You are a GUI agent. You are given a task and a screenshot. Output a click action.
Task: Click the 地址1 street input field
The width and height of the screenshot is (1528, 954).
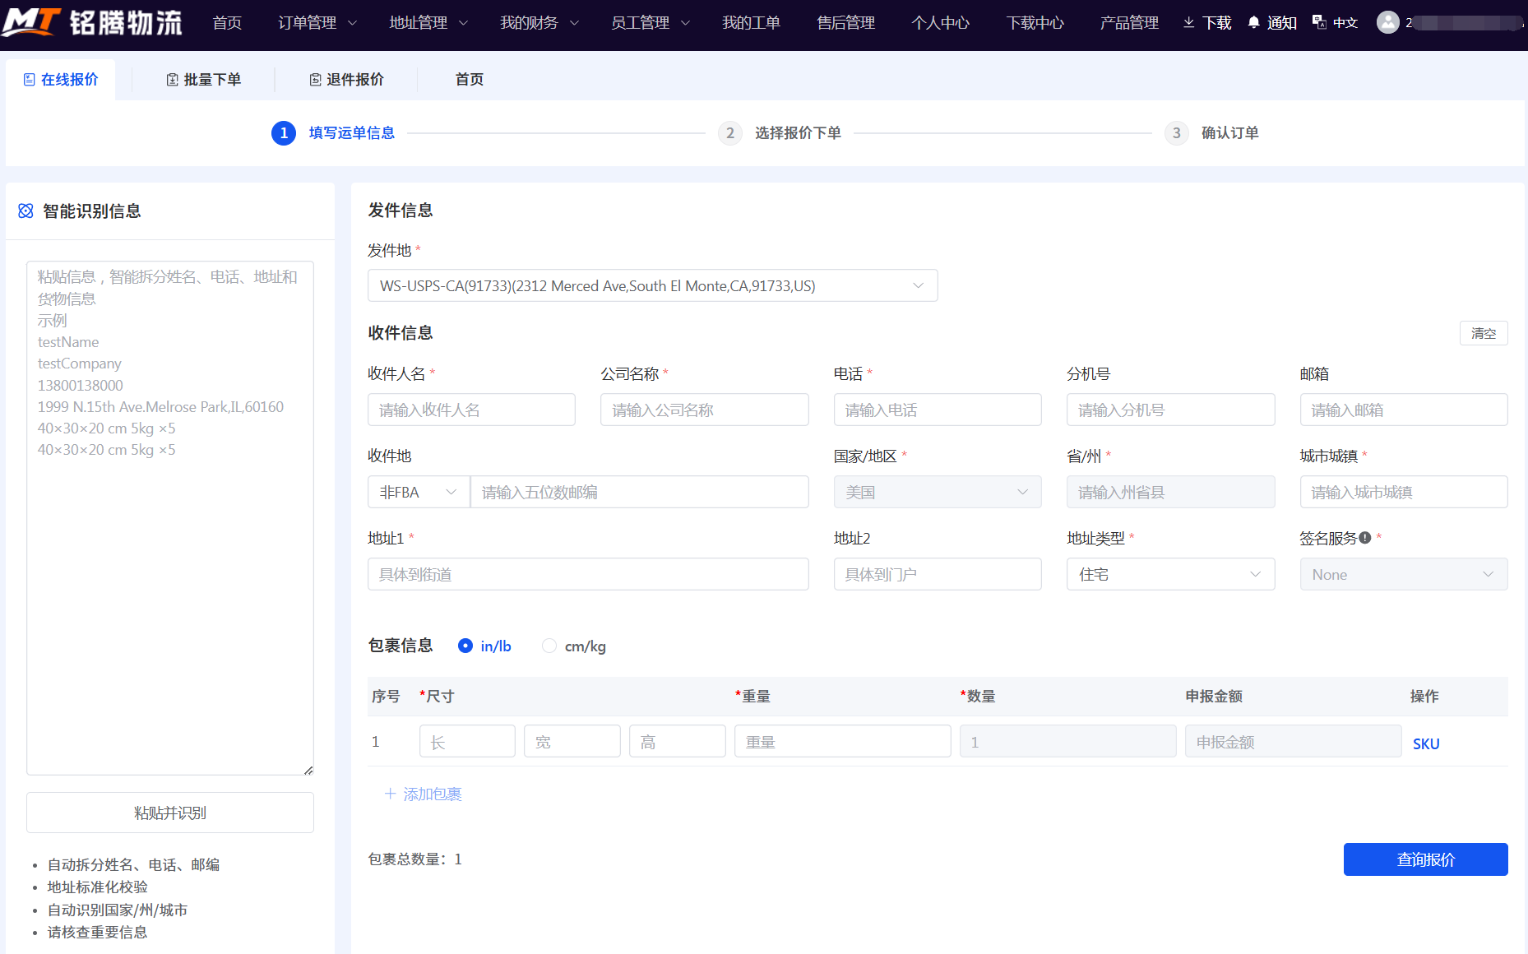click(588, 574)
